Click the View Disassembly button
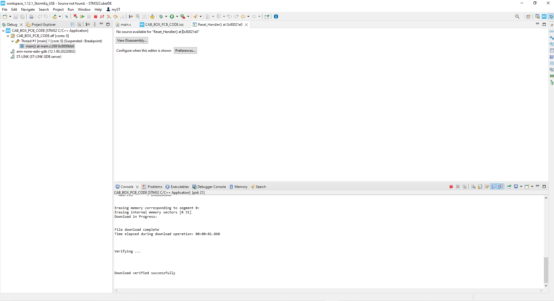Screen dimensions: 554x301 point(132,40)
